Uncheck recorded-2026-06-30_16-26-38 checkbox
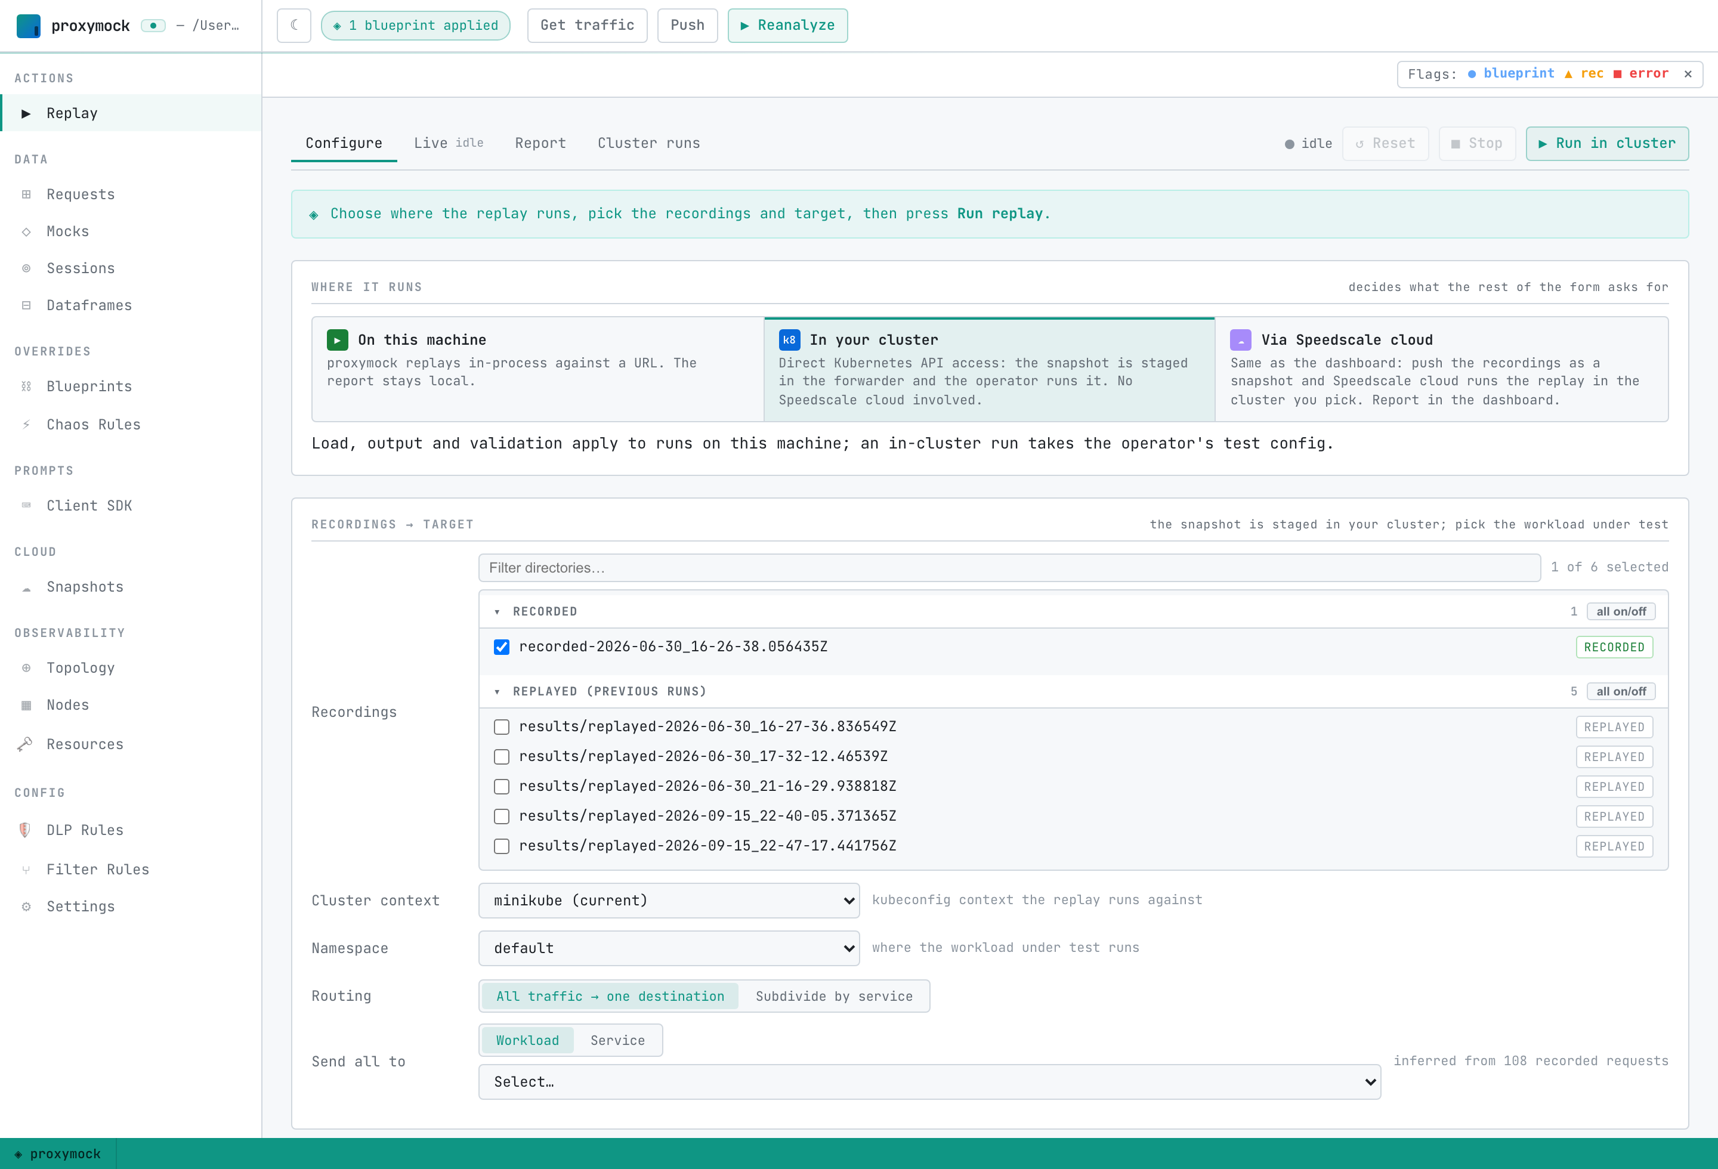This screenshot has height=1169, width=1718. click(x=501, y=647)
